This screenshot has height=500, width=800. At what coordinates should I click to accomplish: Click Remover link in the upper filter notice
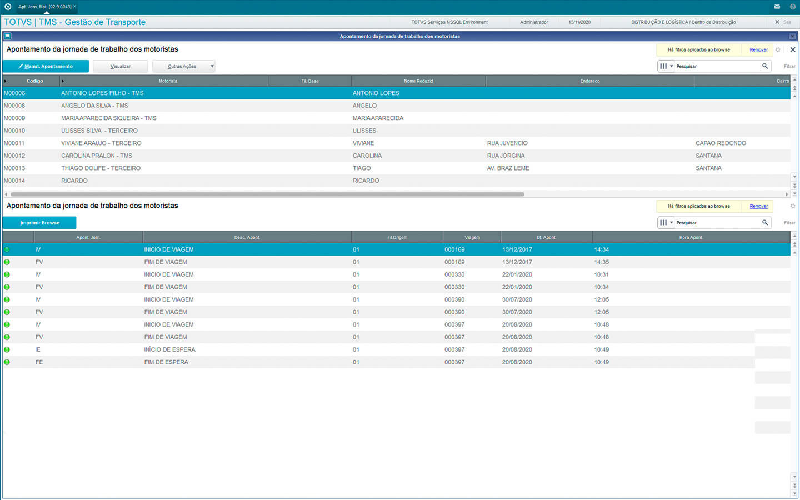click(758, 50)
